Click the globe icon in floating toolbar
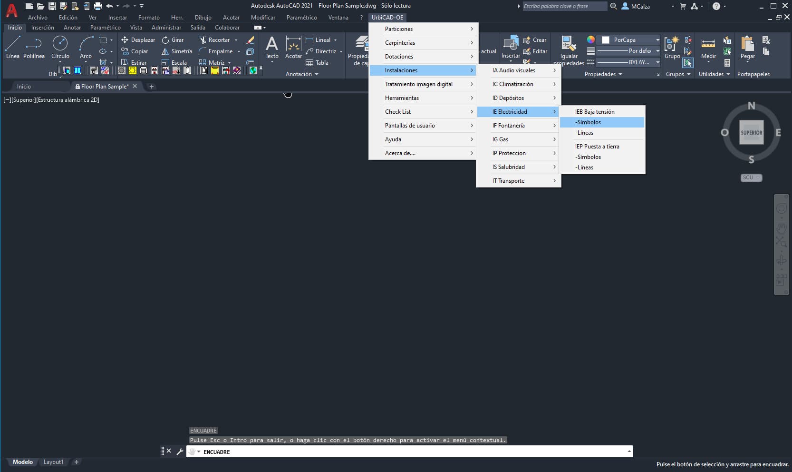Image resolution: width=792 pixels, height=472 pixels. coord(253,70)
